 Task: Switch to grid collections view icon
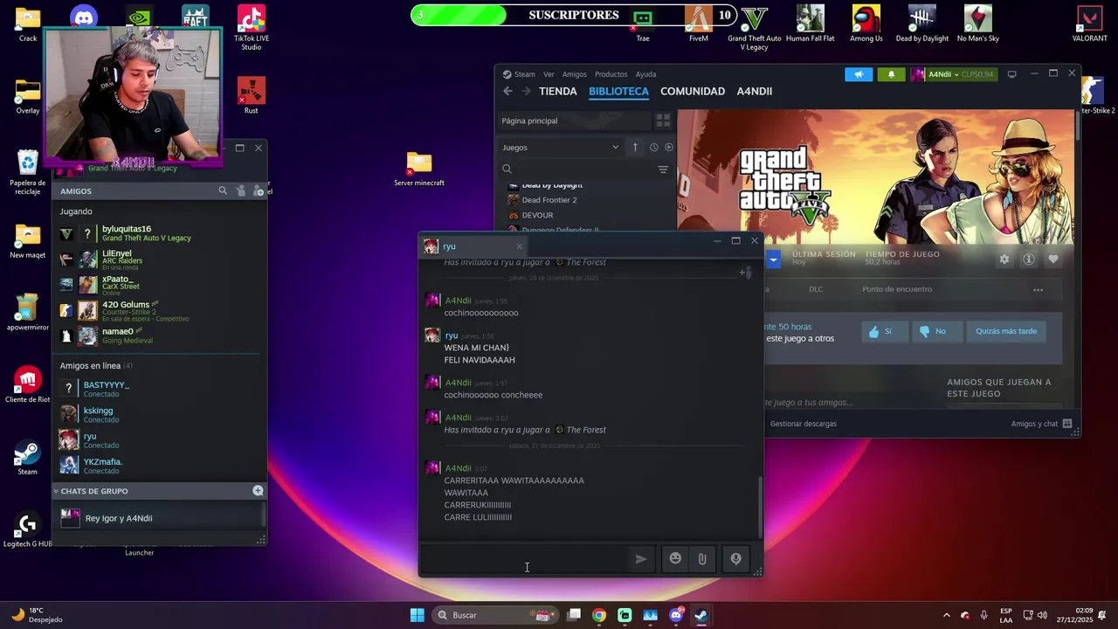click(663, 121)
